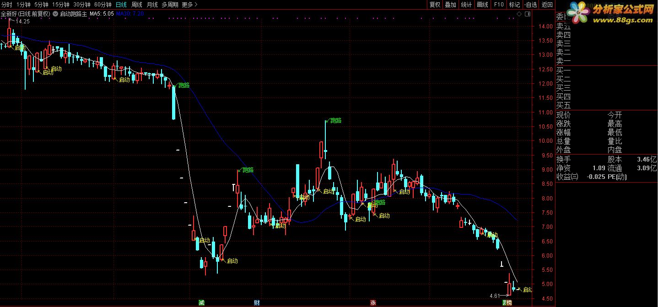The width and height of the screenshot is (658, 307).
Task: Click the 14.00 price axis label
Action: click(545, 26)
